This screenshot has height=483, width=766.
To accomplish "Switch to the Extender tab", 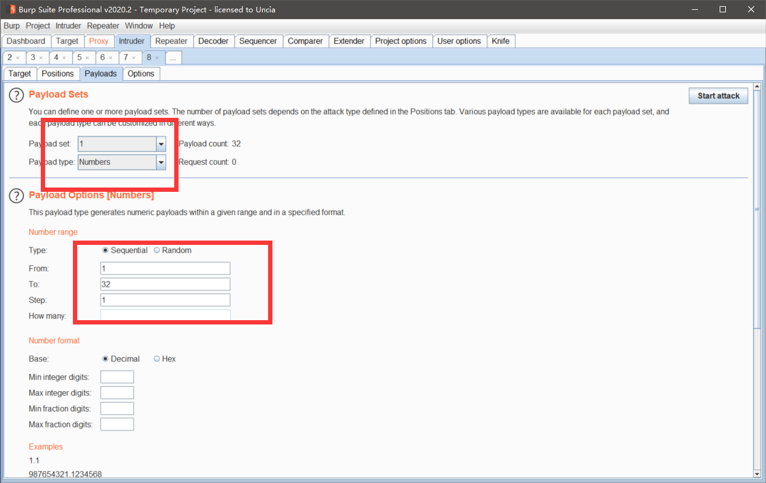I will point(349,41).
